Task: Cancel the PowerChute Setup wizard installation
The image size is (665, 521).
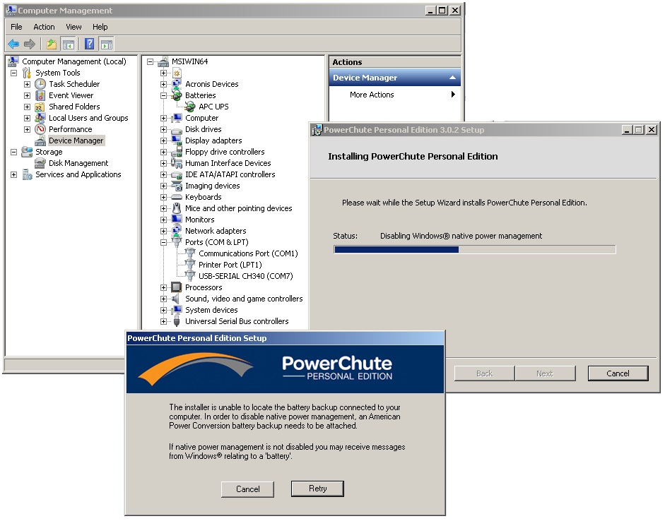Action: (x=618, y=373)
